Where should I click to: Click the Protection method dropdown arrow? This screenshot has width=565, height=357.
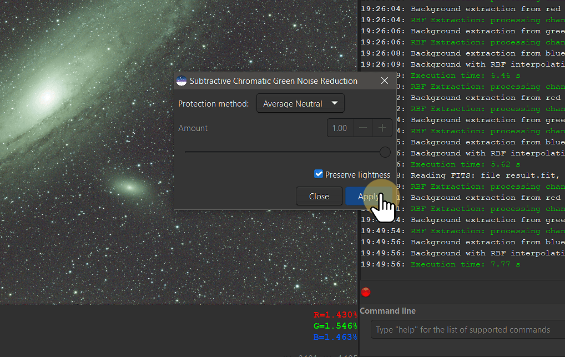coord(335,103)
